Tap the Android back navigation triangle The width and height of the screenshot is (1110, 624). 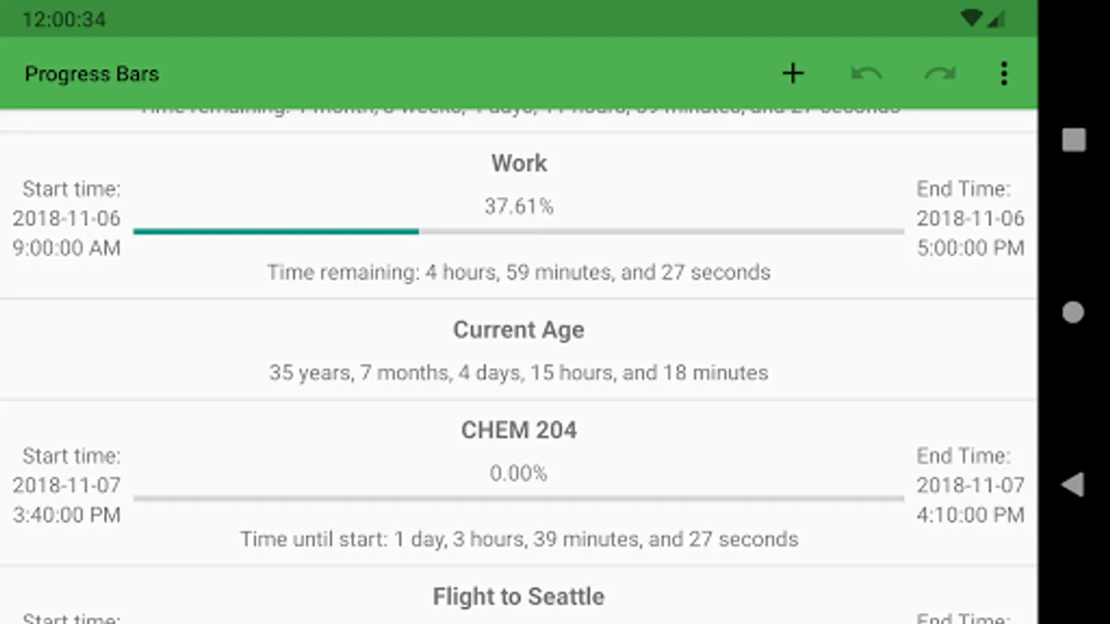pos(1073,485)
